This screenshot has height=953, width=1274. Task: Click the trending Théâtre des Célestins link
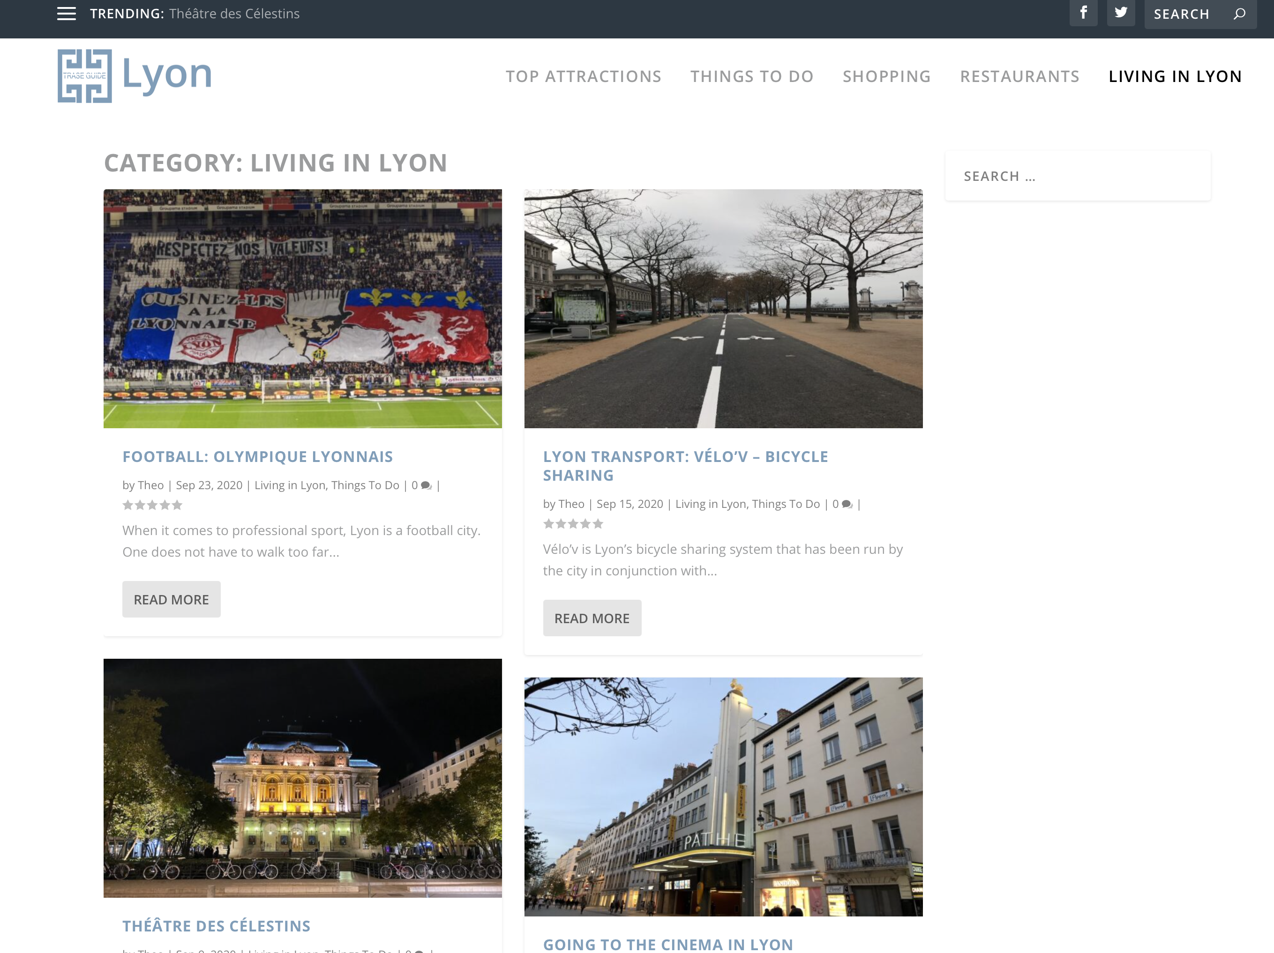[x=234, y=13]
